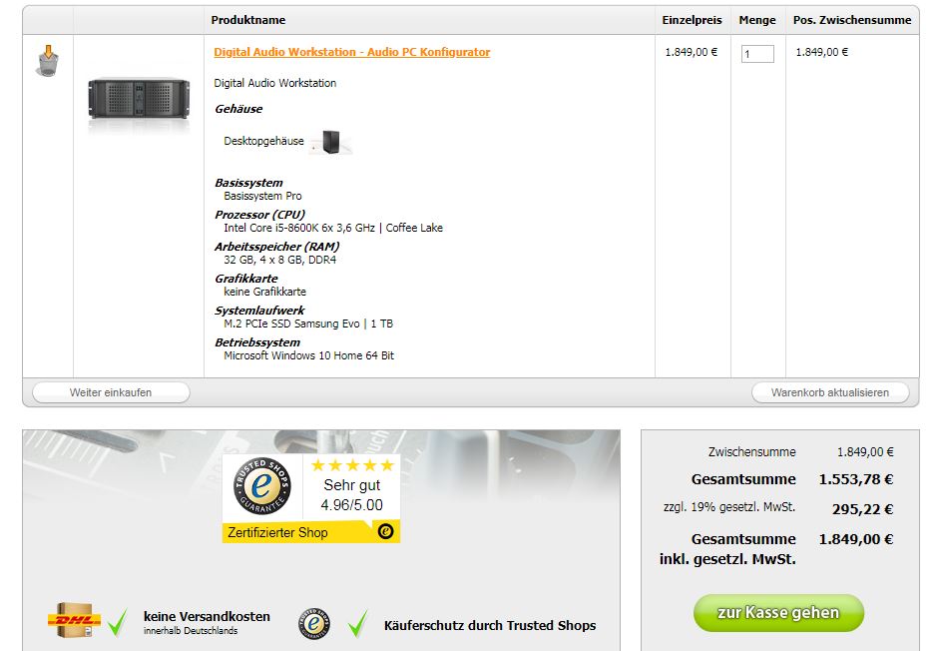Proceed with zur Kasse gehen button
The width and height of the screenshot is (937, 651).
778,613
